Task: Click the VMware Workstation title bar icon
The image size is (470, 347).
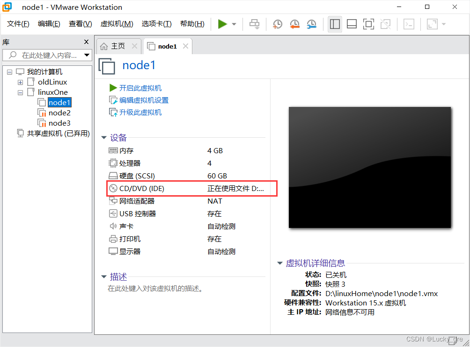Action: click(x=7, y=7)
